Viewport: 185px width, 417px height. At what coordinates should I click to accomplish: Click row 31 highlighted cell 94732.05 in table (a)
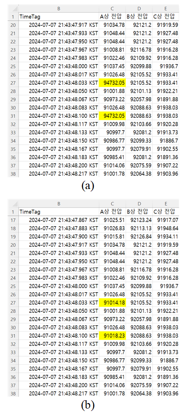tap(112, 116)
